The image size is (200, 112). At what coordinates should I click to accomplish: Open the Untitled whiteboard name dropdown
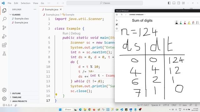pyautogui.click(x=137, y=15)
